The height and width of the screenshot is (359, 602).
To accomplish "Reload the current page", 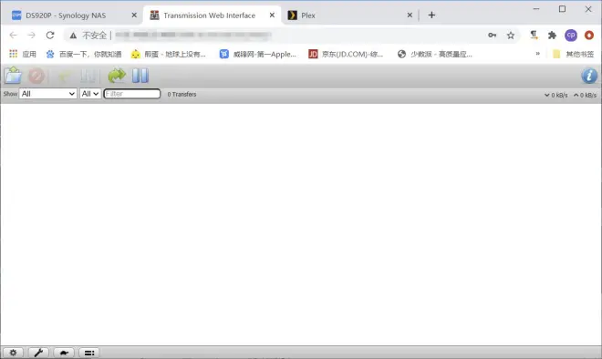I will pyautogui.click(x=50, y=36).
